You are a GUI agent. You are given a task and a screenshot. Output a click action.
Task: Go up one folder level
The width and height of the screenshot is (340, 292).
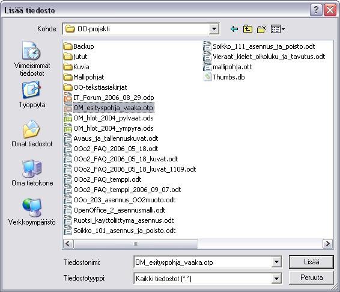pyautogui.click(x=247, y=29)
